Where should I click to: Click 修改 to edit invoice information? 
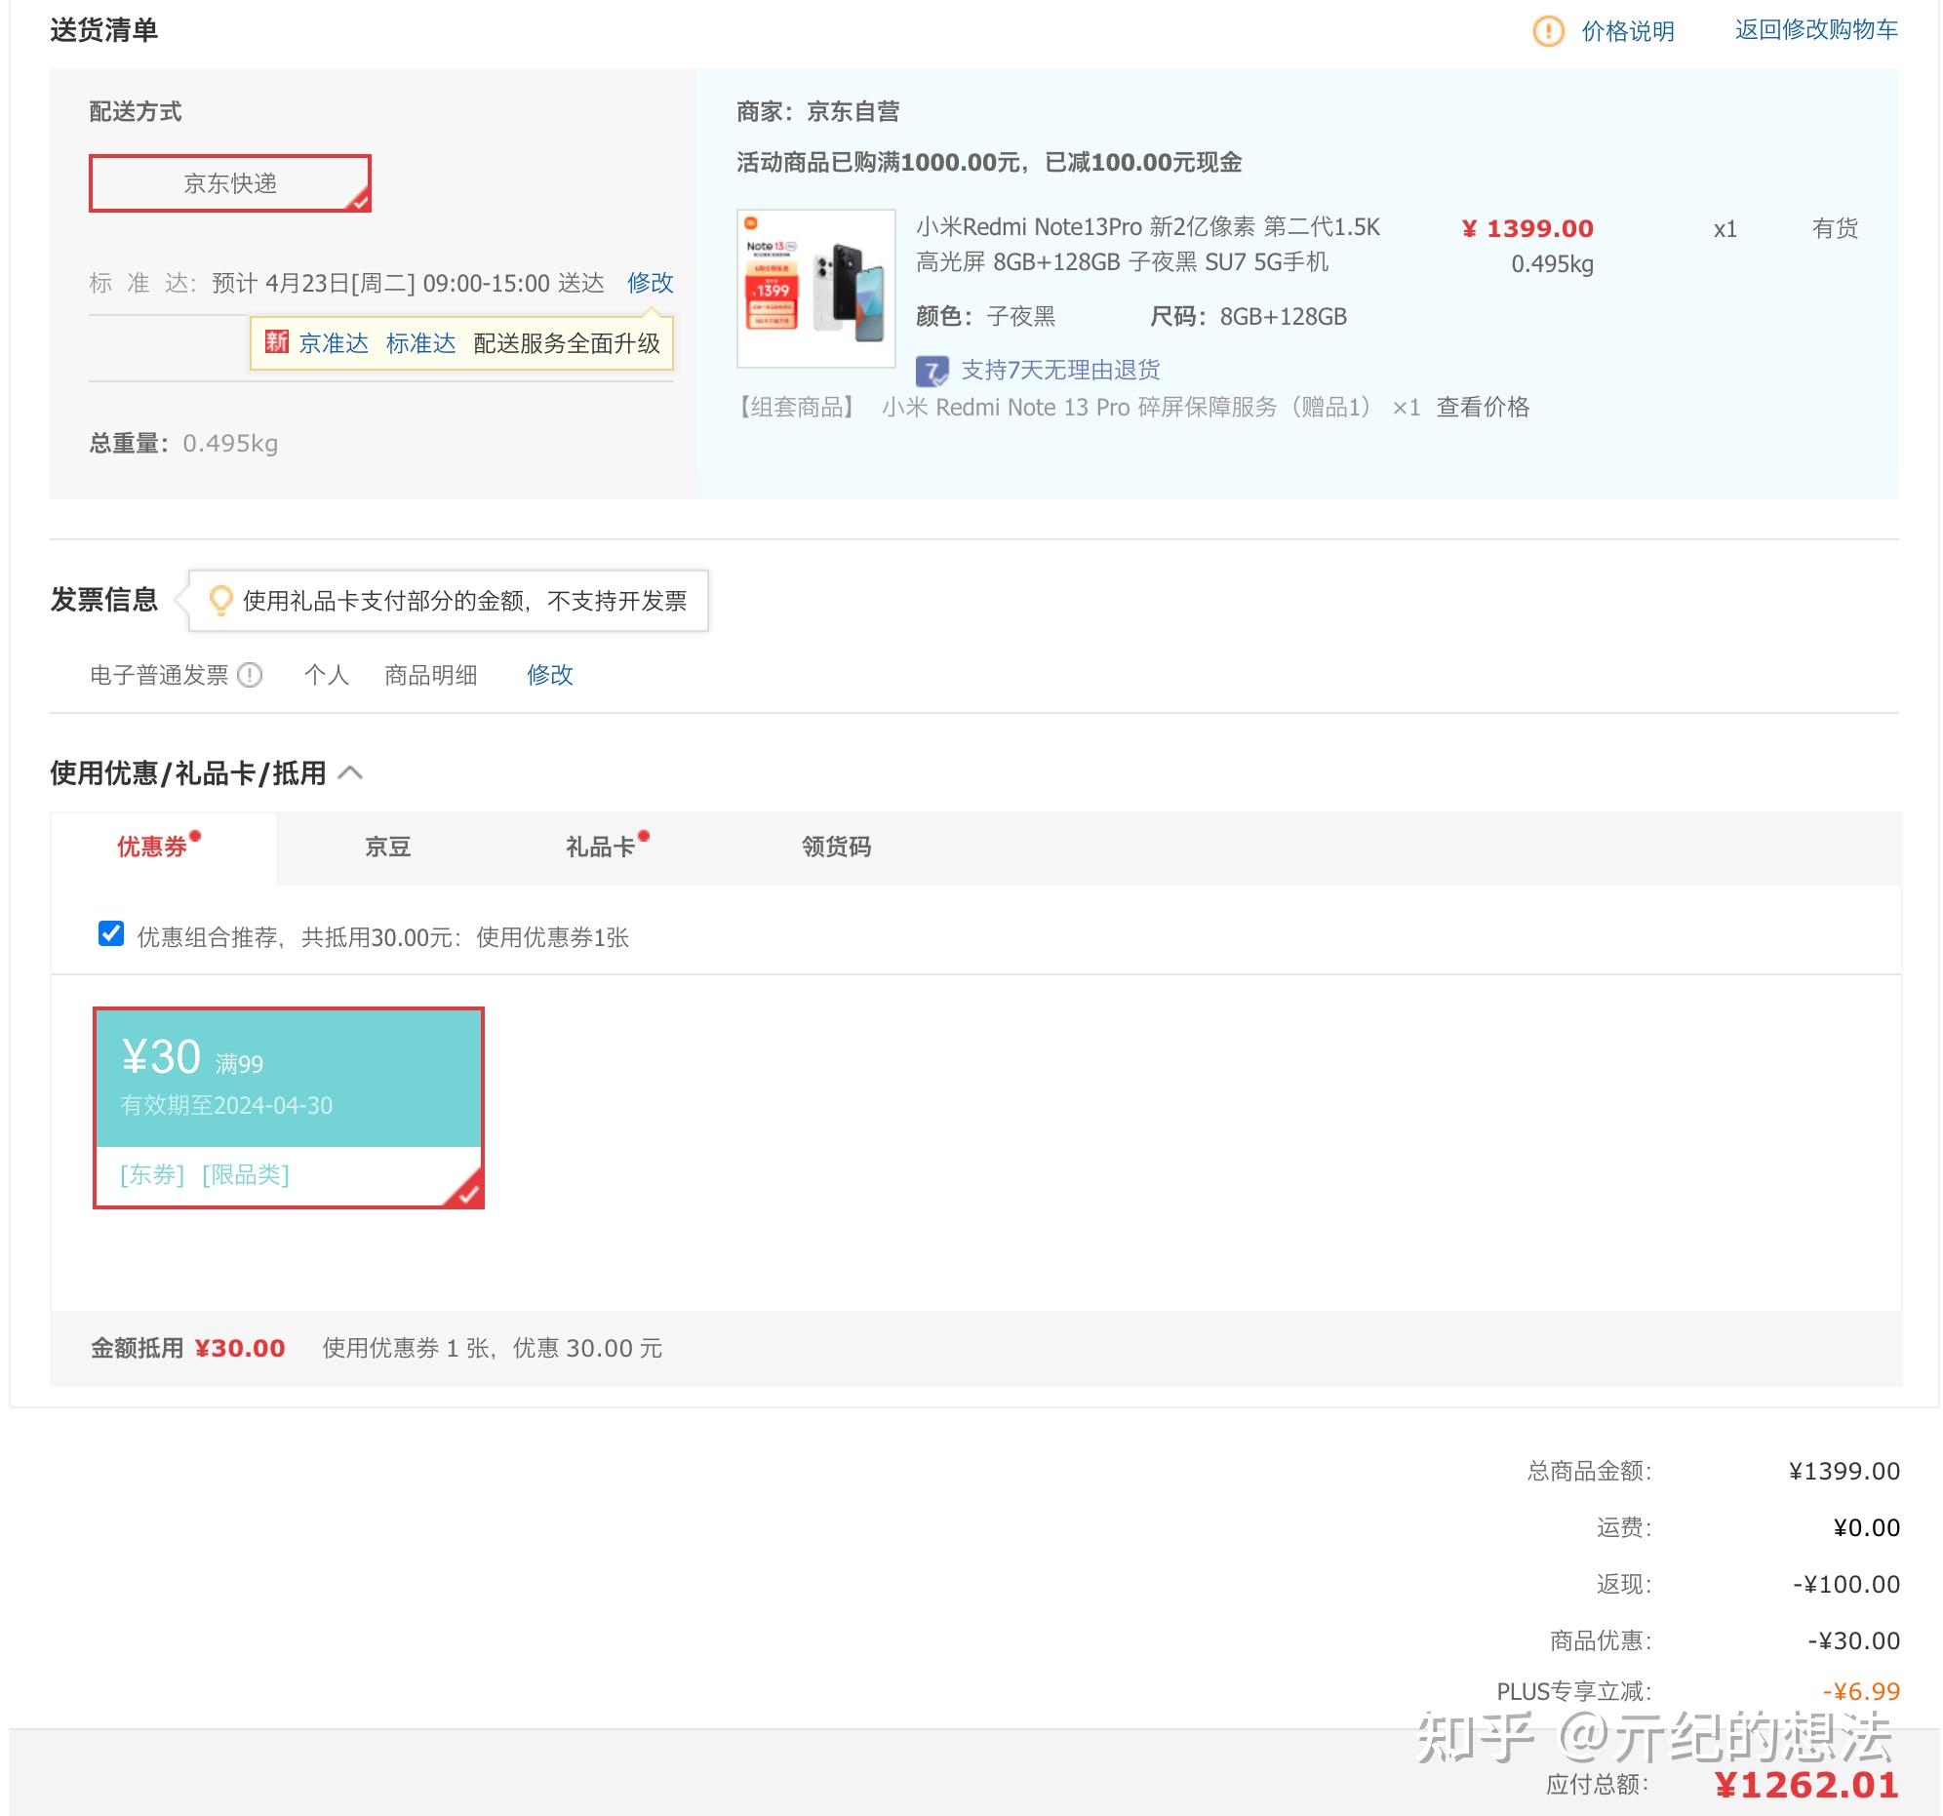549,675
